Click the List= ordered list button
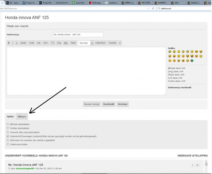Viewport: 212px width, 174px height. [x=46, y=43]
